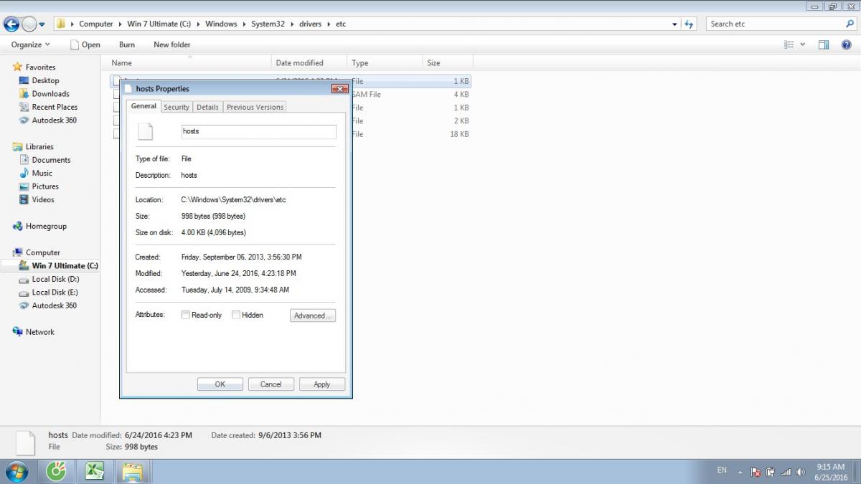
Task: Open Downloads in Favorites
Action: (50, 94)
